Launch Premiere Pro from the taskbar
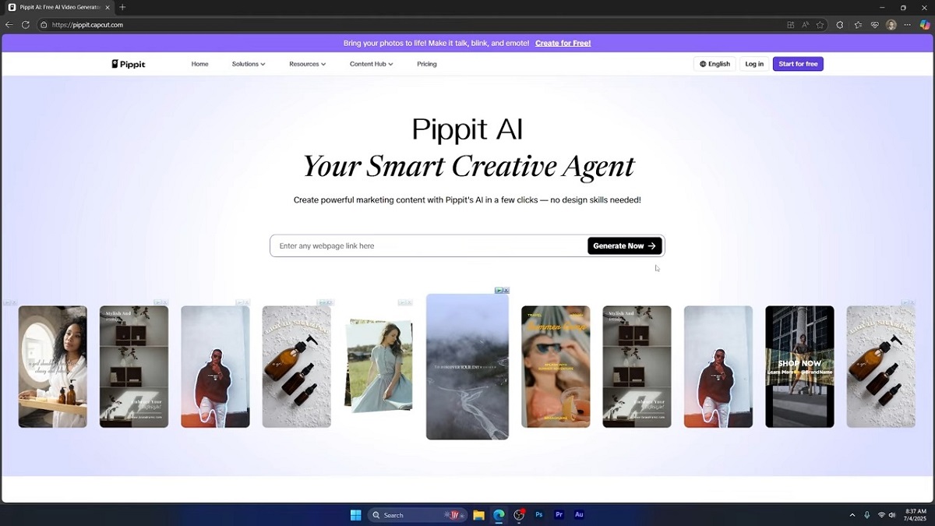 (x=559, y=515)
